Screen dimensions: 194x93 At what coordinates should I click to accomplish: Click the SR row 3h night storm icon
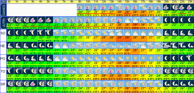coord(34,84)
